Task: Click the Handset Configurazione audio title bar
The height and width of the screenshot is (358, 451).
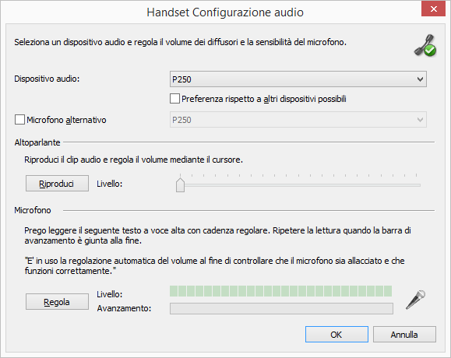Action: click(225, 12)
